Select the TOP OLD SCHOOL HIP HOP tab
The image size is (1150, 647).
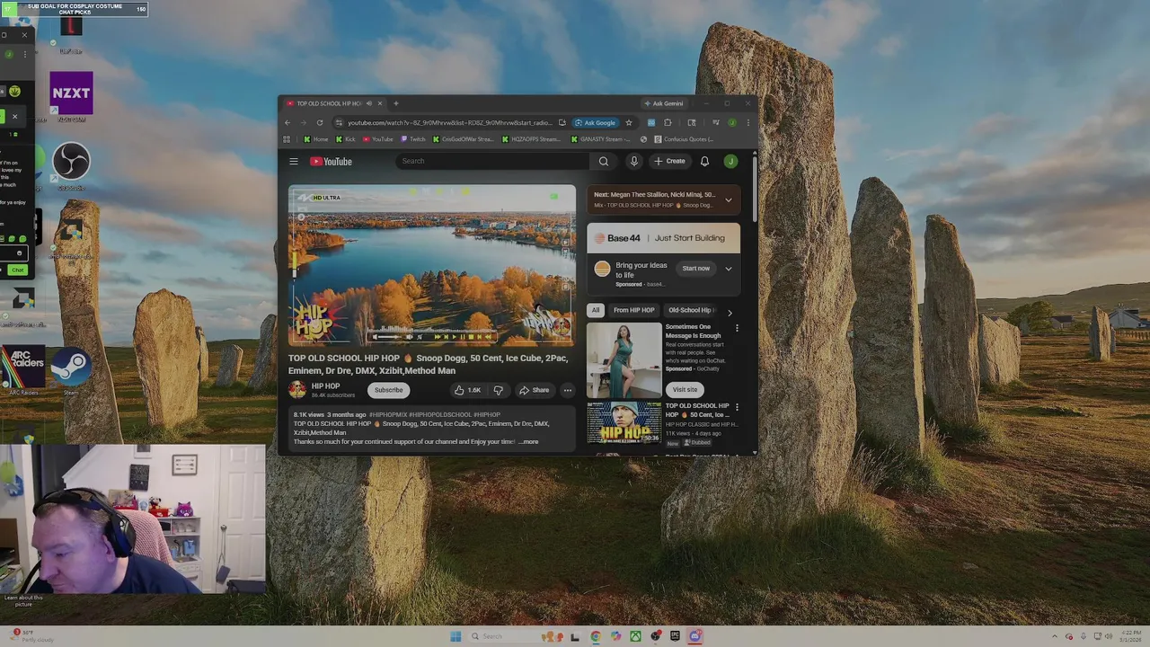[329, 103]
